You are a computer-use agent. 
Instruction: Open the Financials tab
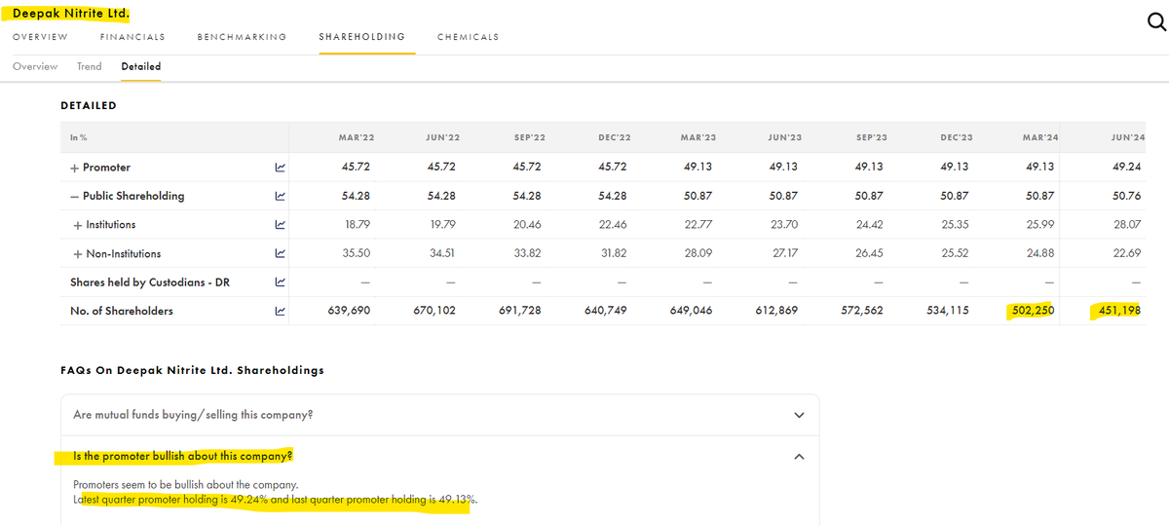pos(132,37)
